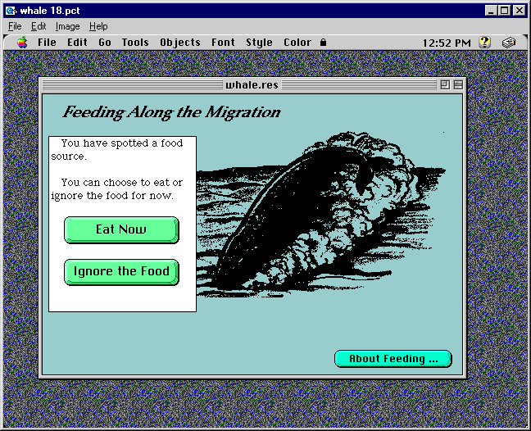Image resolution: width=531 pixels, height=431 pixels.
Task: Open About Feeding ... button
Action: tap(393, 359)
